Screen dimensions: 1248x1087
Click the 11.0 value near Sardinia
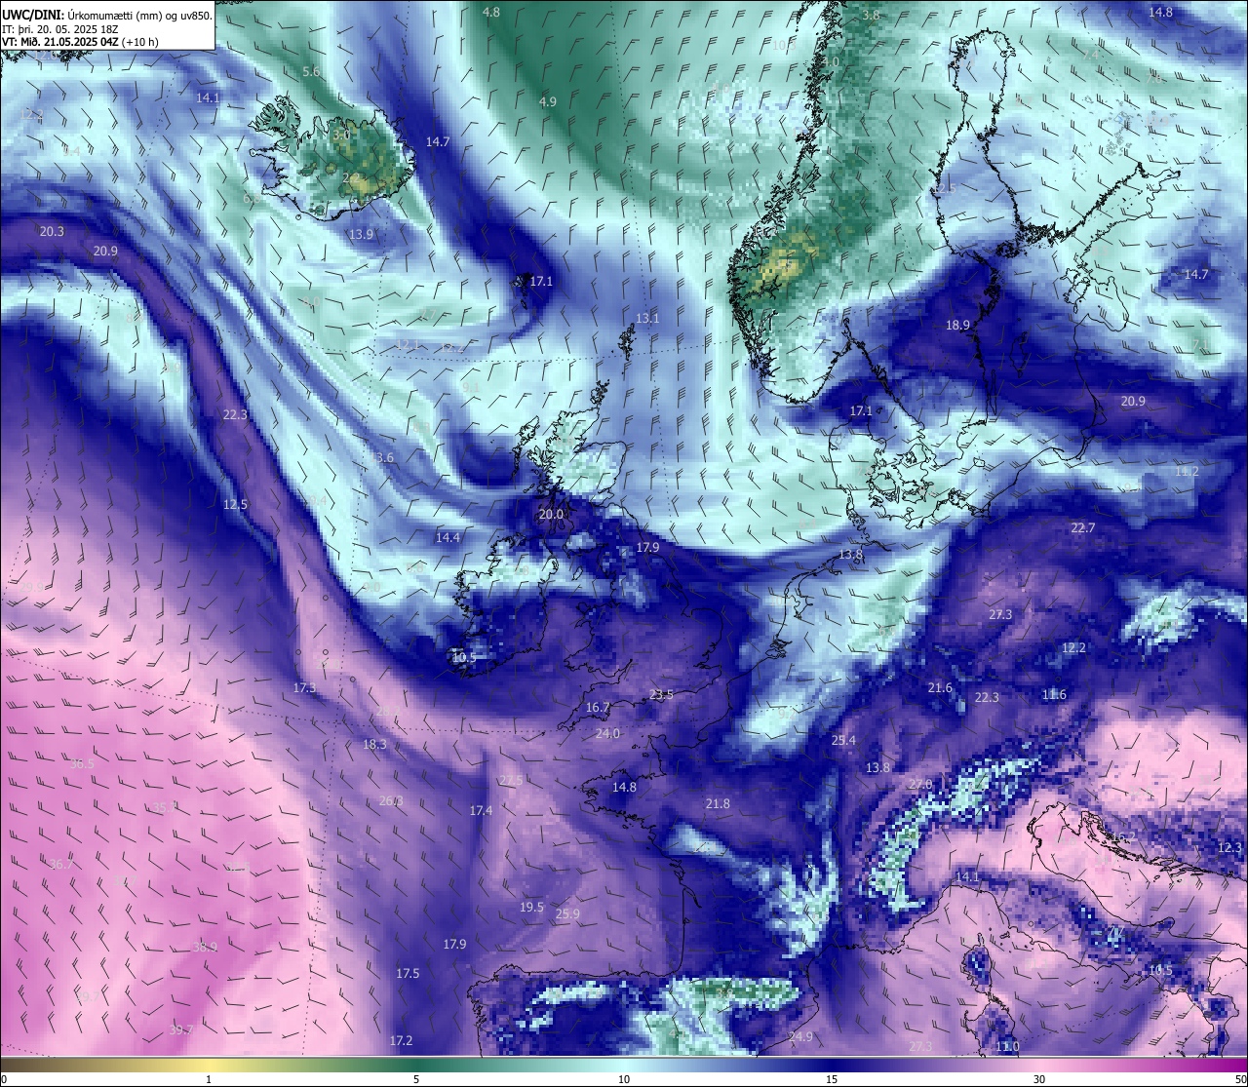(1008, 1046)
